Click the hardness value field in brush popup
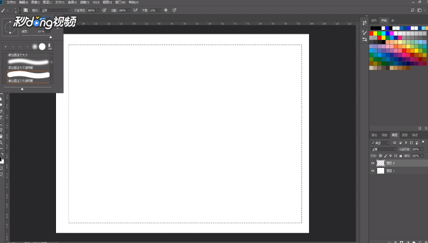This screenshot has height=243, width=428. 44,31
